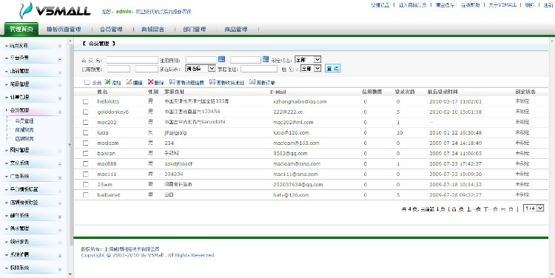Click the email xzhanghaibo@qq.com
Screen dimensions: 555x278
(x=300, y=101)
